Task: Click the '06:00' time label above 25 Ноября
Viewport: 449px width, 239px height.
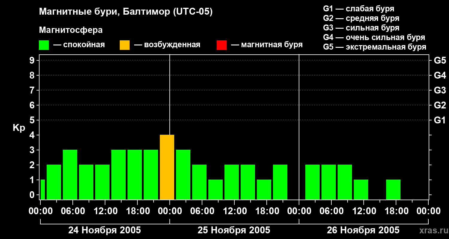Action: [x=202, y=211]
